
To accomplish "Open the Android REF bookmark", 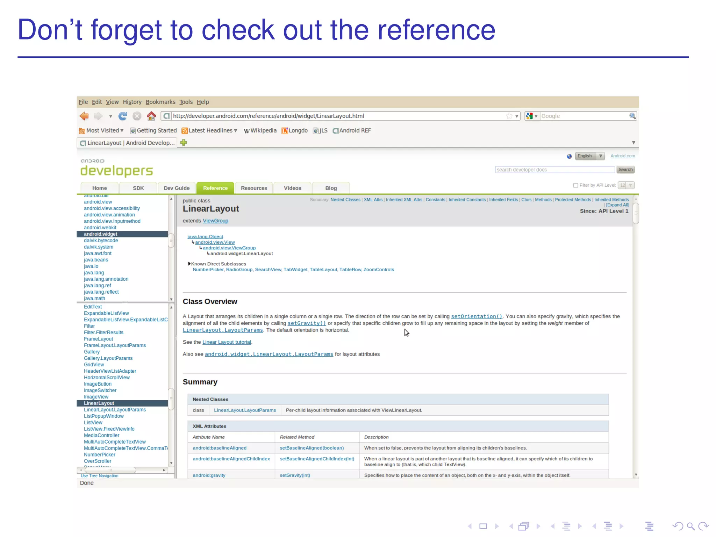I will (352, 130).
